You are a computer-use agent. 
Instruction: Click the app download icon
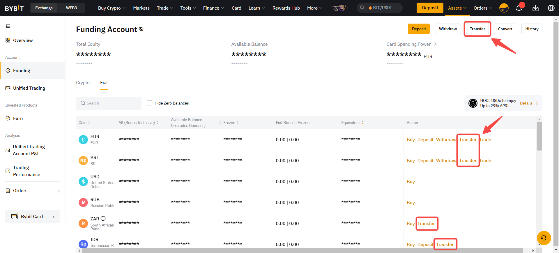coord(535,8)
